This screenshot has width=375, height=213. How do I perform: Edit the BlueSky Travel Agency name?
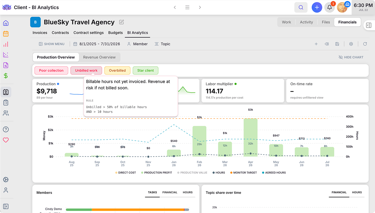pos(121,22)
